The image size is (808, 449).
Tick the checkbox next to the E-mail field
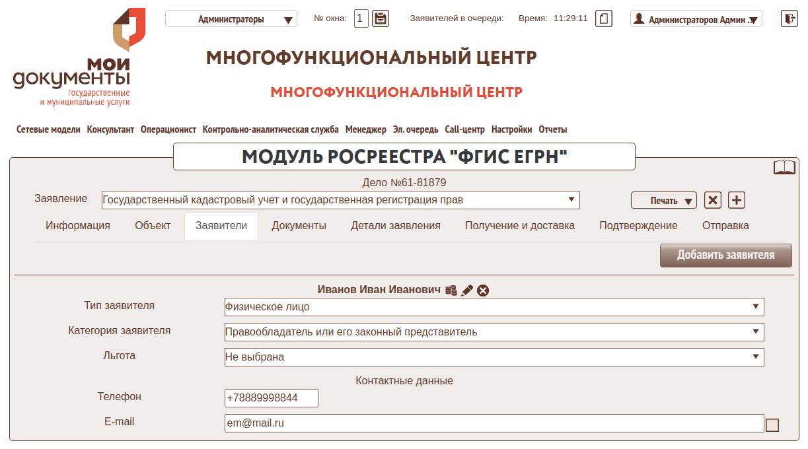[x=772, y=425]
